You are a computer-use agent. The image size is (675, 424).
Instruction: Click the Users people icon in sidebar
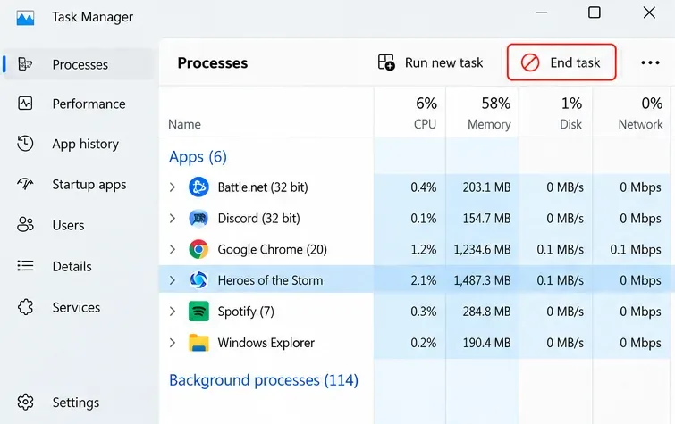25,224
